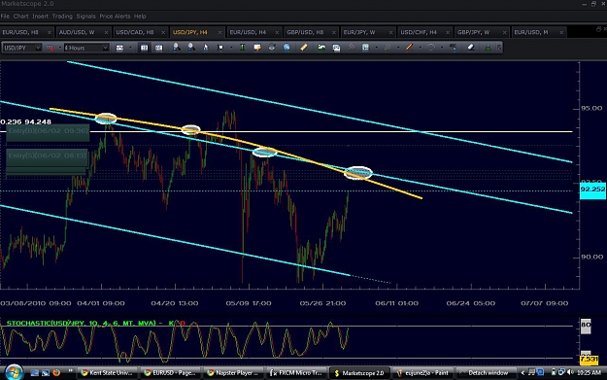Expand the price alert dropdown arrow
Screen dimensions: 607x380
(x=60, y=48)
